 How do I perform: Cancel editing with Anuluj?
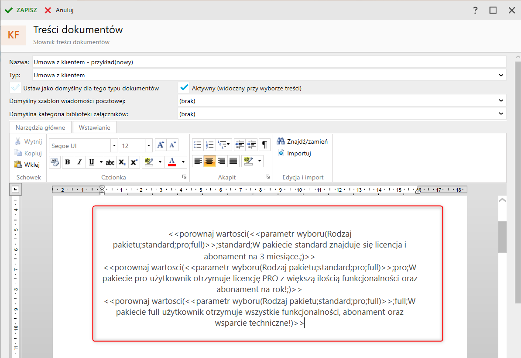point(59,10)
